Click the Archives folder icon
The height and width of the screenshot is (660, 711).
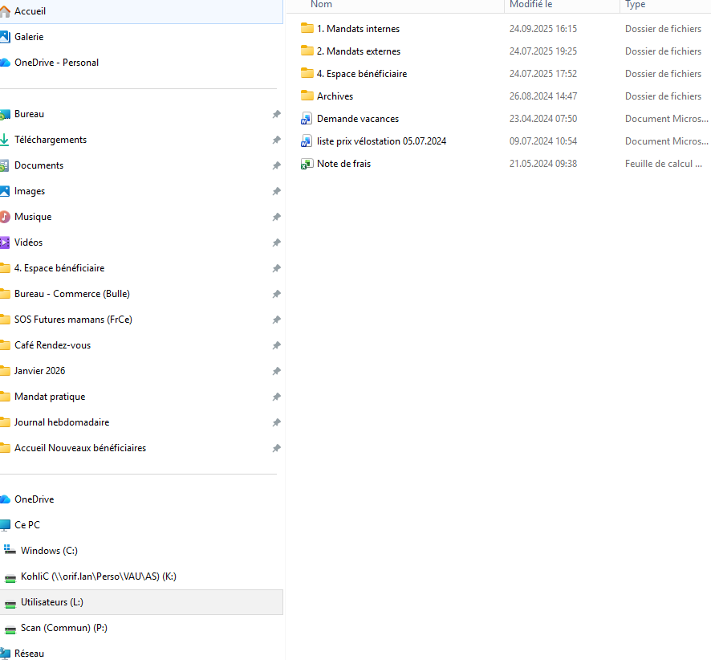[307, 96]
